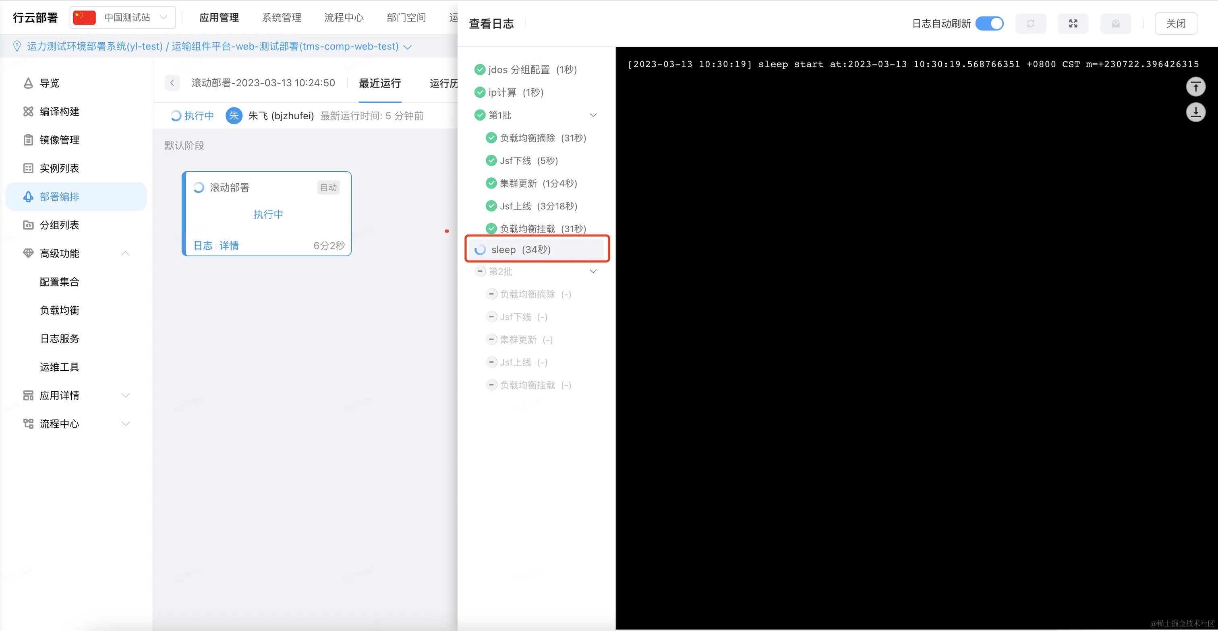Collapse the 第1批 step group
Viewport: 1218px width, 631px height.
click(x=593, y=115)
